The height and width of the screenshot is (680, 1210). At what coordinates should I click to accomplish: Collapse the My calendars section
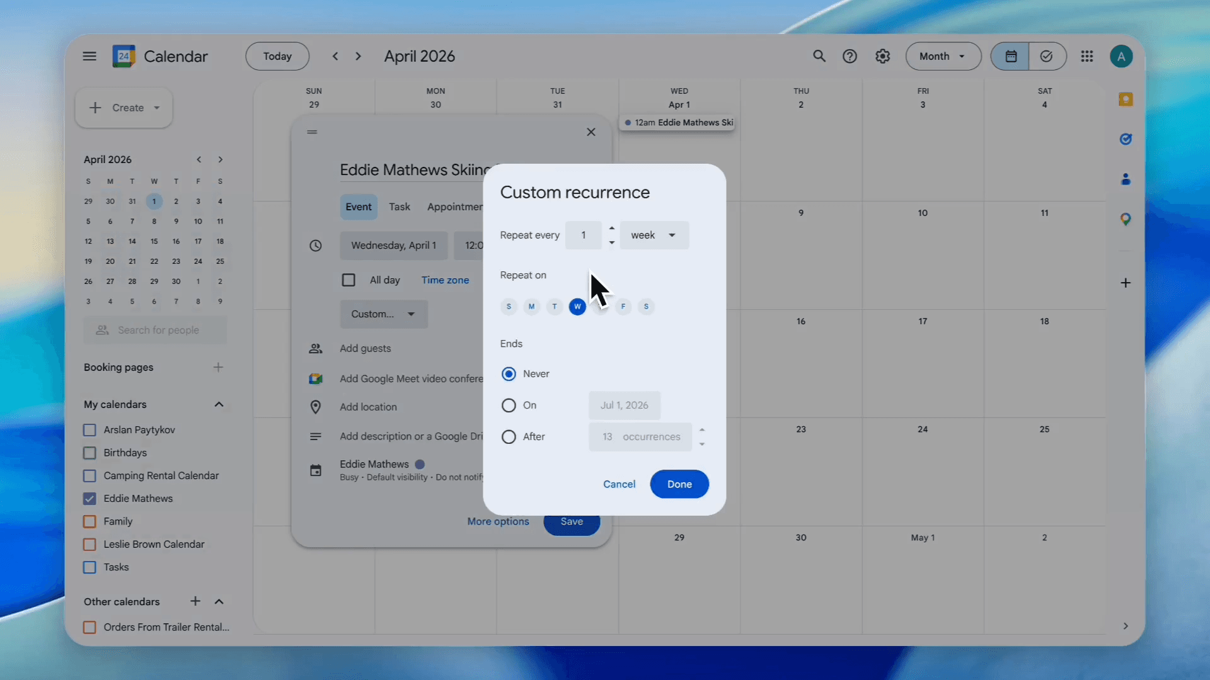tap(219, 404)
